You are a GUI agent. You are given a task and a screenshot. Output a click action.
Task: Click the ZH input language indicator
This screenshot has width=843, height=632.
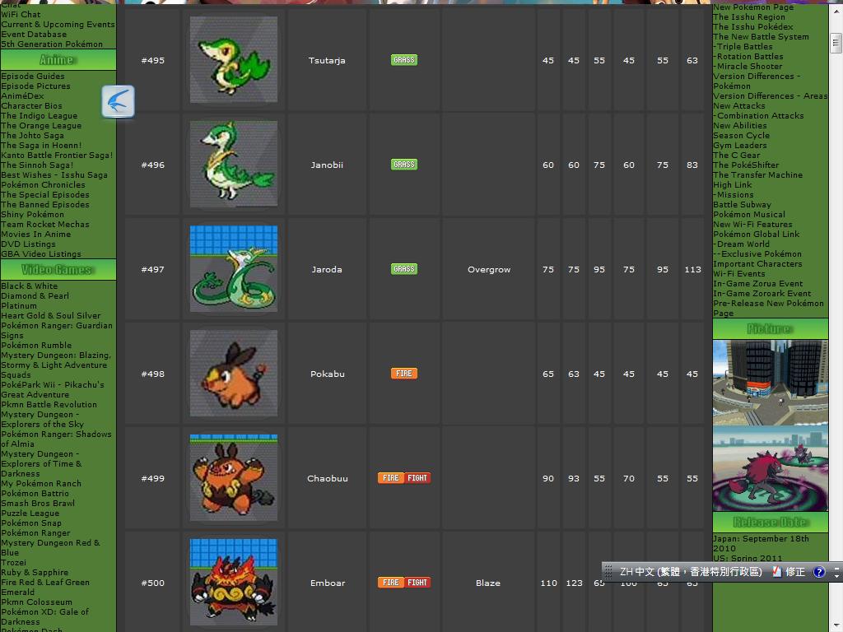pyautogui.click(x=691, y=572)
